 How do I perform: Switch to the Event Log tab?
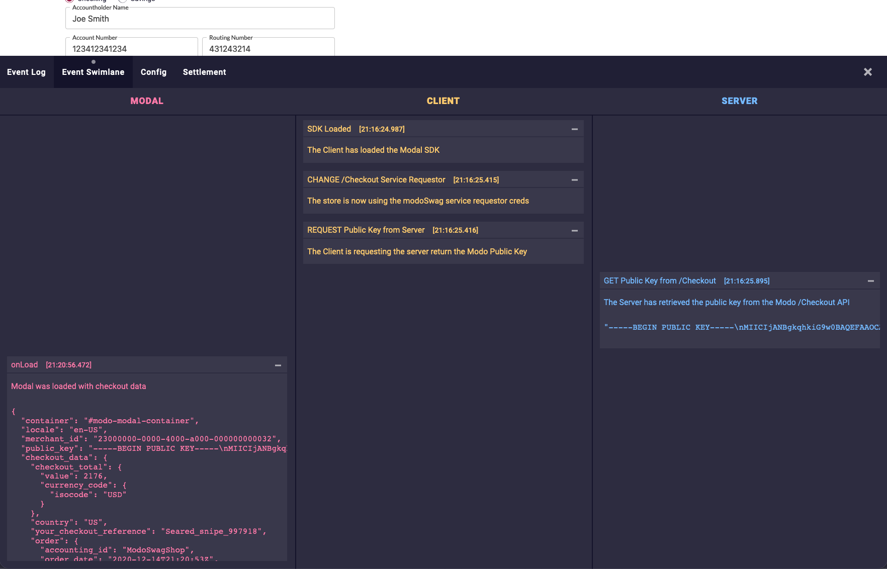coord(26,72)
